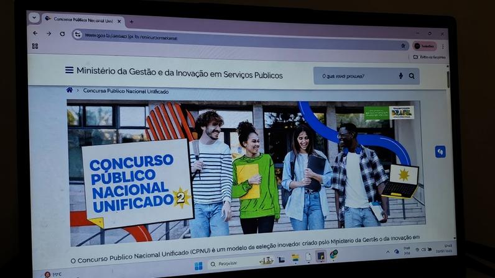Activate voice search microphone icon
495x278 pixels.
pyautogui.click(x=400, y=76)
